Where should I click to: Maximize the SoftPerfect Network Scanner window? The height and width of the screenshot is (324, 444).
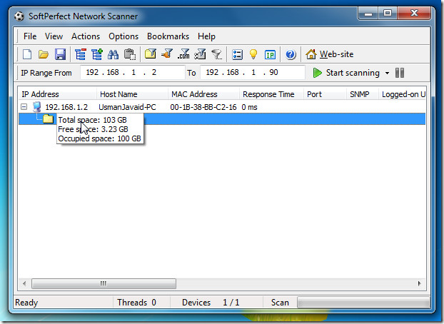pos(388,13)
